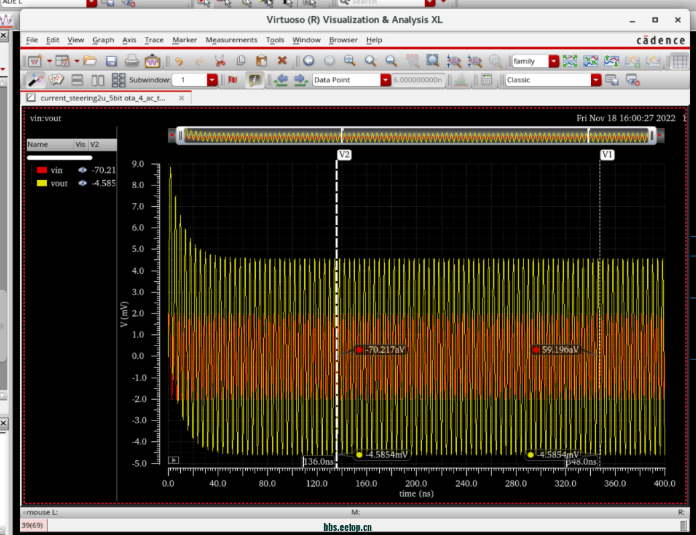Open the File menu
Image resolution: width=696 pixels, height=535 pixels.
coord(32,40)
